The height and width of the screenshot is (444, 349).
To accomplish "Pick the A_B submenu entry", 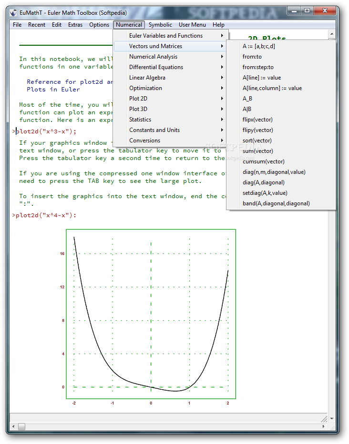I will click(x=281, y=99).
